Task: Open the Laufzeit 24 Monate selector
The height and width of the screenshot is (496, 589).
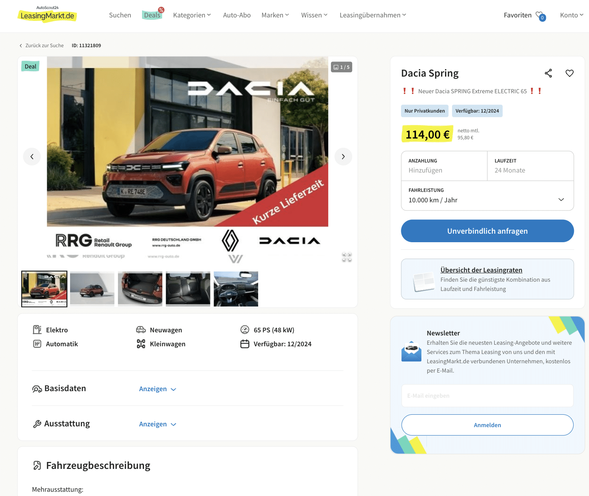Action: coord(530,166)
